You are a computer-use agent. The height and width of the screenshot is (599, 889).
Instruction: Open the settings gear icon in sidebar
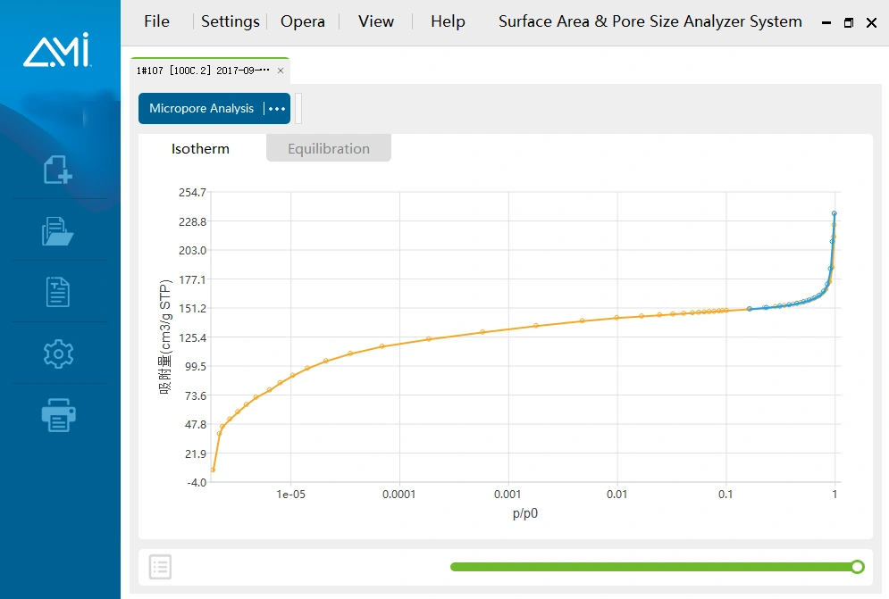coord(58,354)
